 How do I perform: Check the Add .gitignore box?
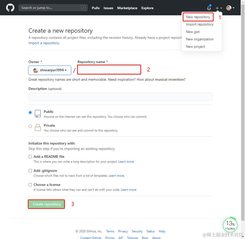30,171
